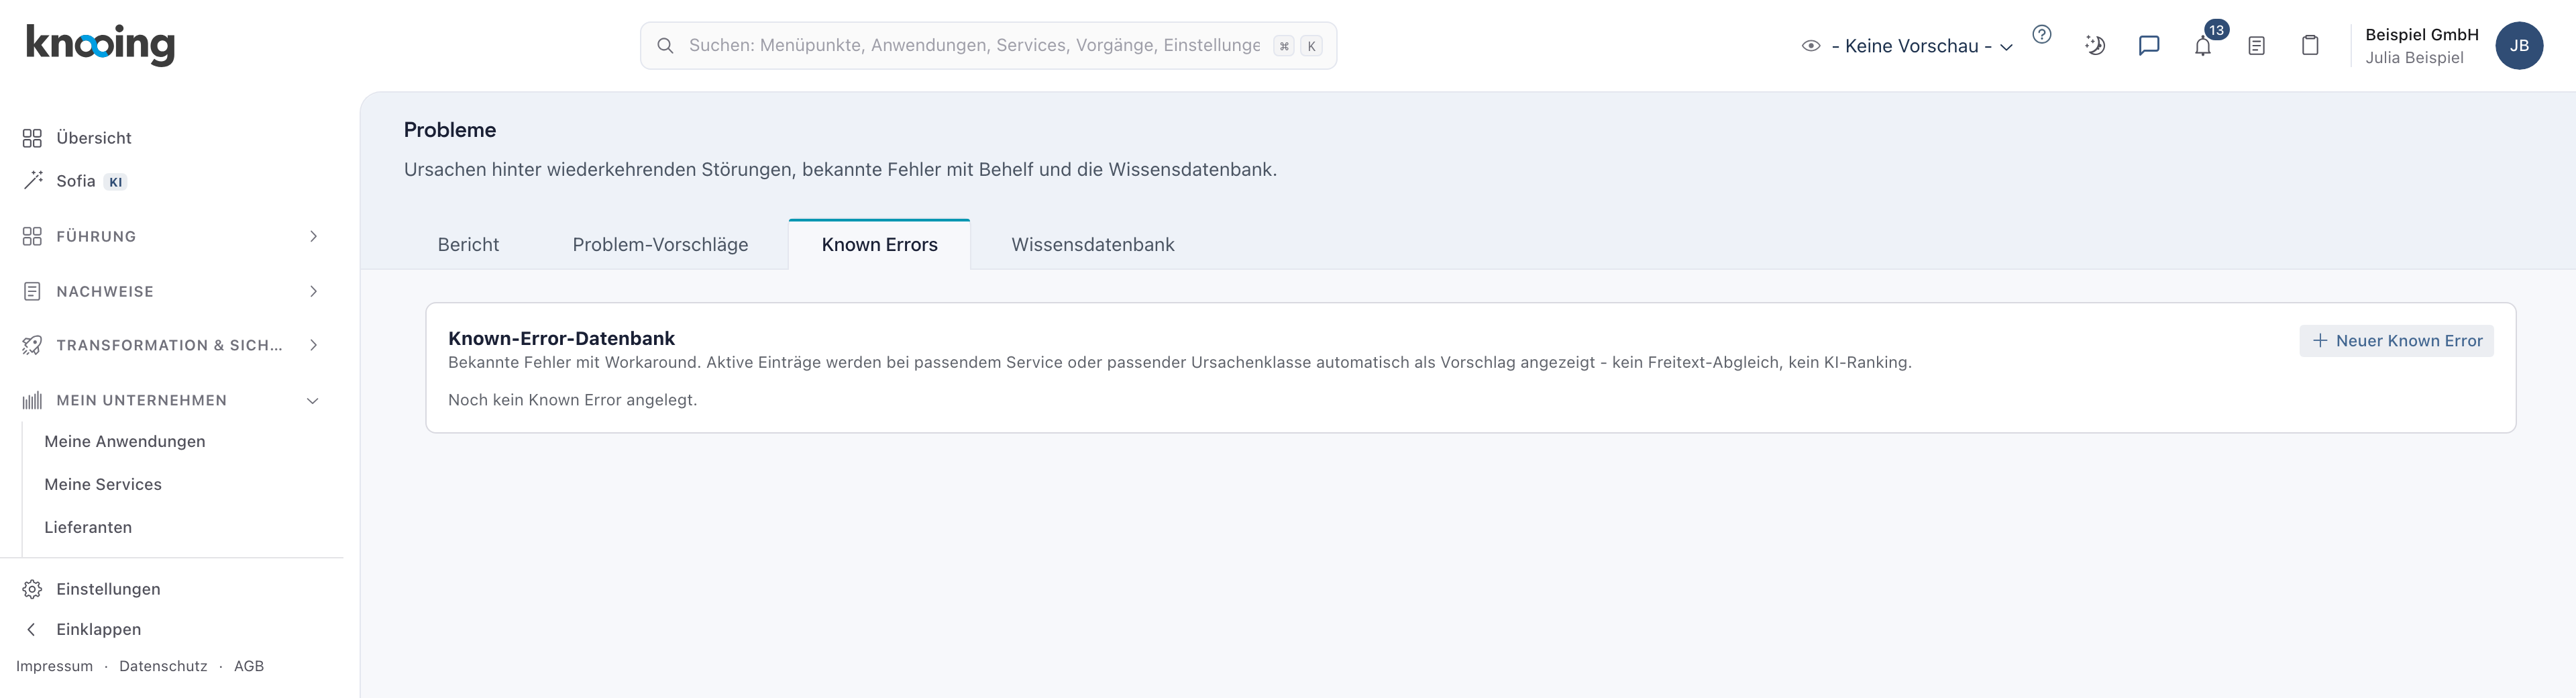
Task: Expand the TRANSFORMATION & SICH... section chevron
Action: click(313, 345)
